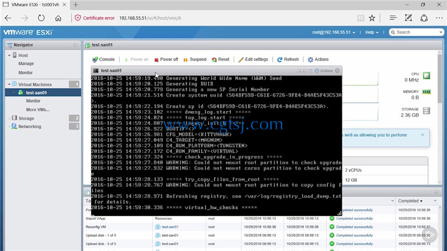This screenshot has width=447, height=251.
Task: Collapse the Host tree node
Action: 9,55
